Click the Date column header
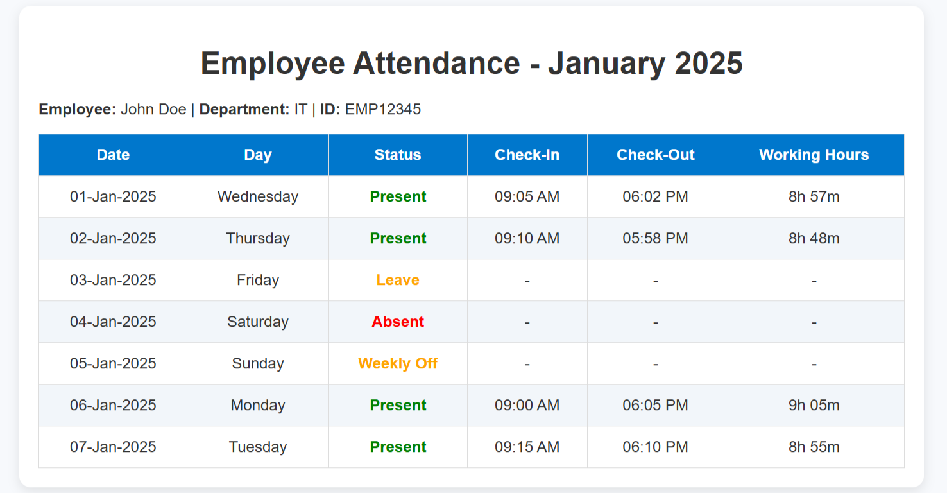Viewport: 947px width, 493px height. [113, 155]
